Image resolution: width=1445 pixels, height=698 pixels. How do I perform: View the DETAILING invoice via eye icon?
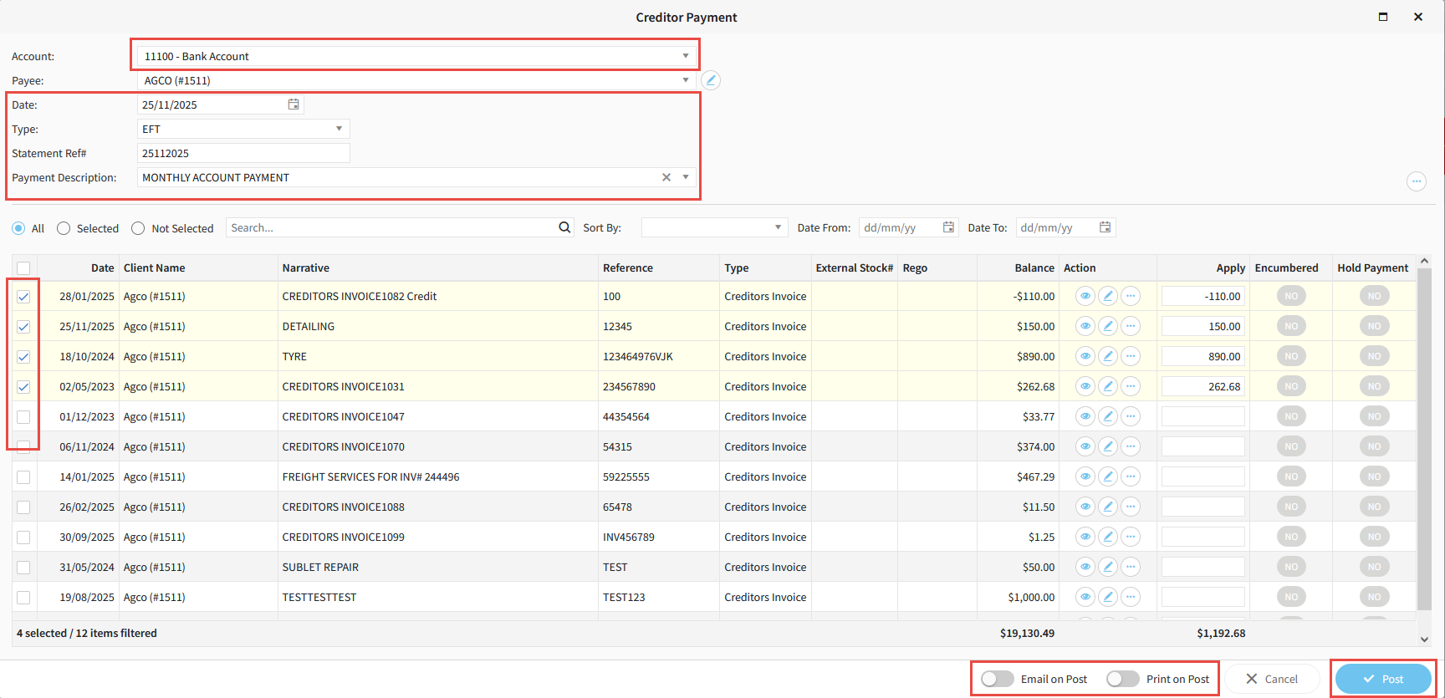[1085, 326]
